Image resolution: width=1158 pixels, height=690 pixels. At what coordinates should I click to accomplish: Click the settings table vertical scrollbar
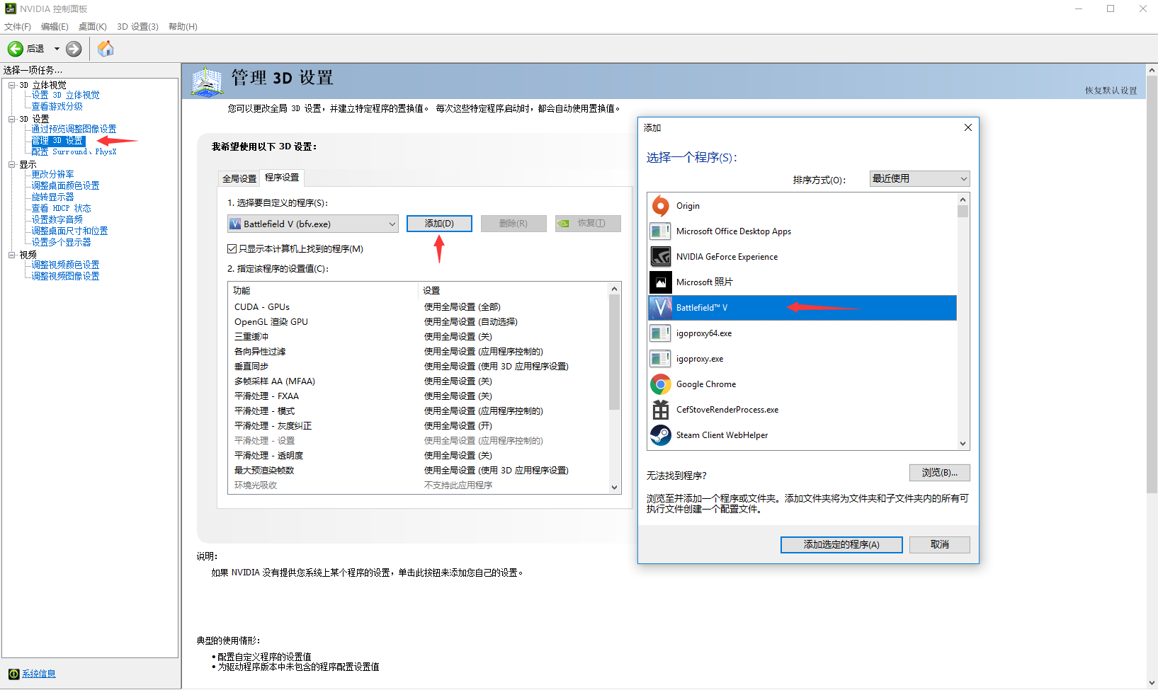tap(614, 388)
